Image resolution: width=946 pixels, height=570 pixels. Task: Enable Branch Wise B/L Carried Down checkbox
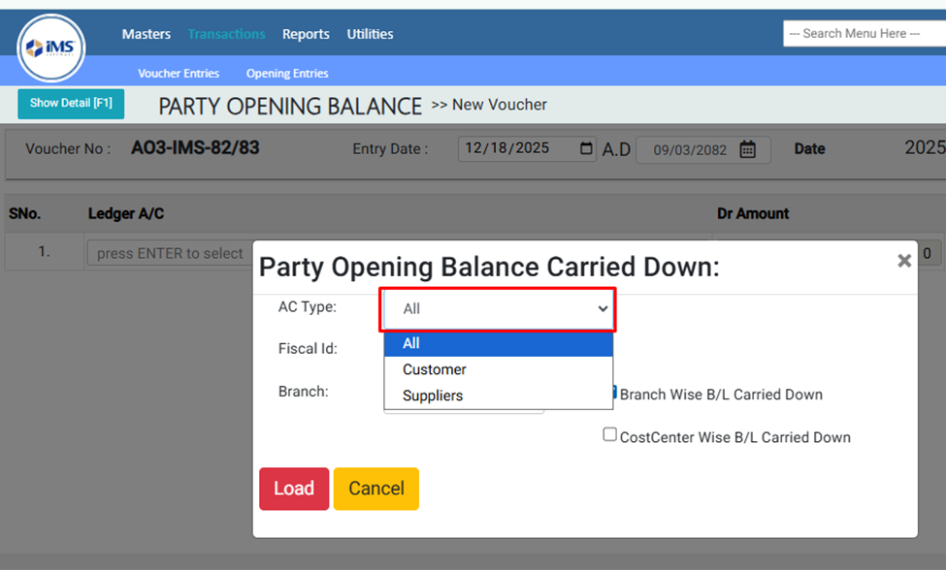[612, 393]
